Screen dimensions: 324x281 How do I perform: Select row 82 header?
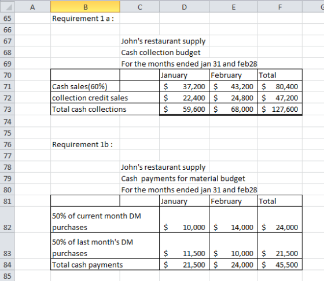(x=7, y=220)
